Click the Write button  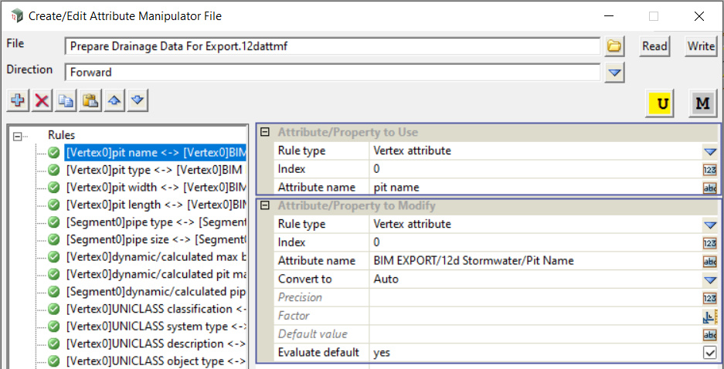tap(701, 46)
